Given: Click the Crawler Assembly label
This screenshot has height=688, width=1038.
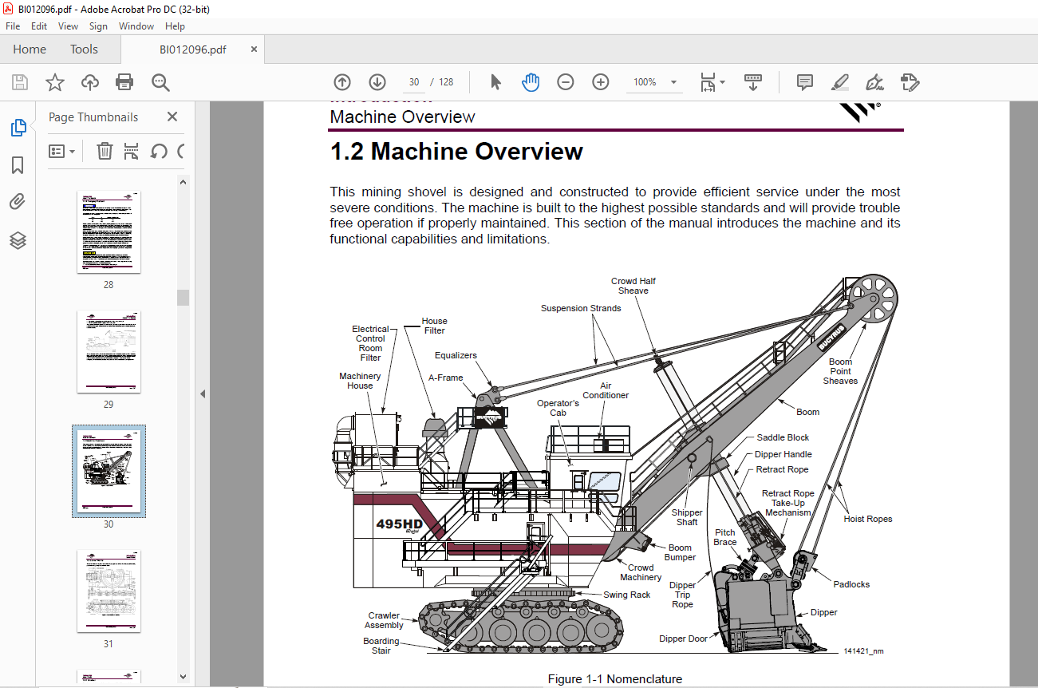Looking at the screenshot, I should coord(385,620).
